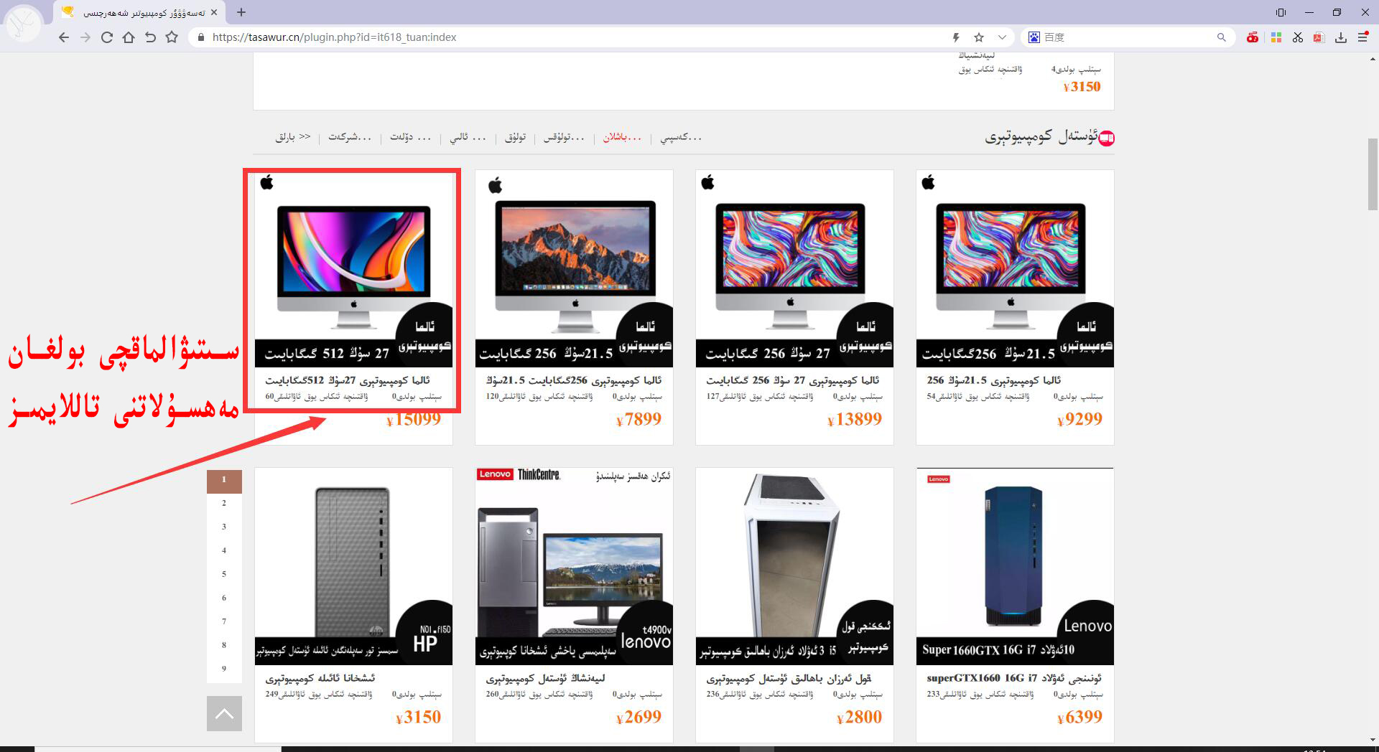Bookmark the page using address bar star
1379x752 pixels.
pyautogui.click(x=979, y=37)
